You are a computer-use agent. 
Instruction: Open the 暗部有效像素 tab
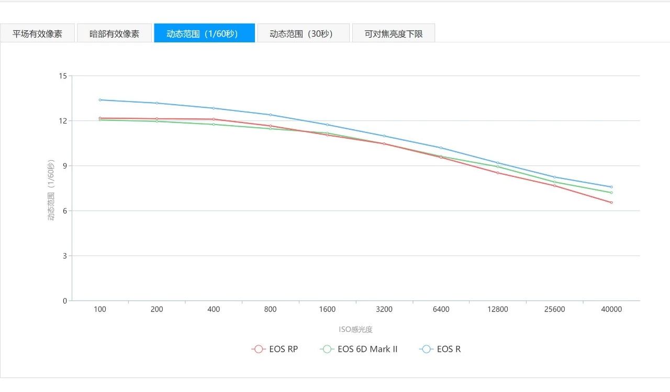pos(114,33)
